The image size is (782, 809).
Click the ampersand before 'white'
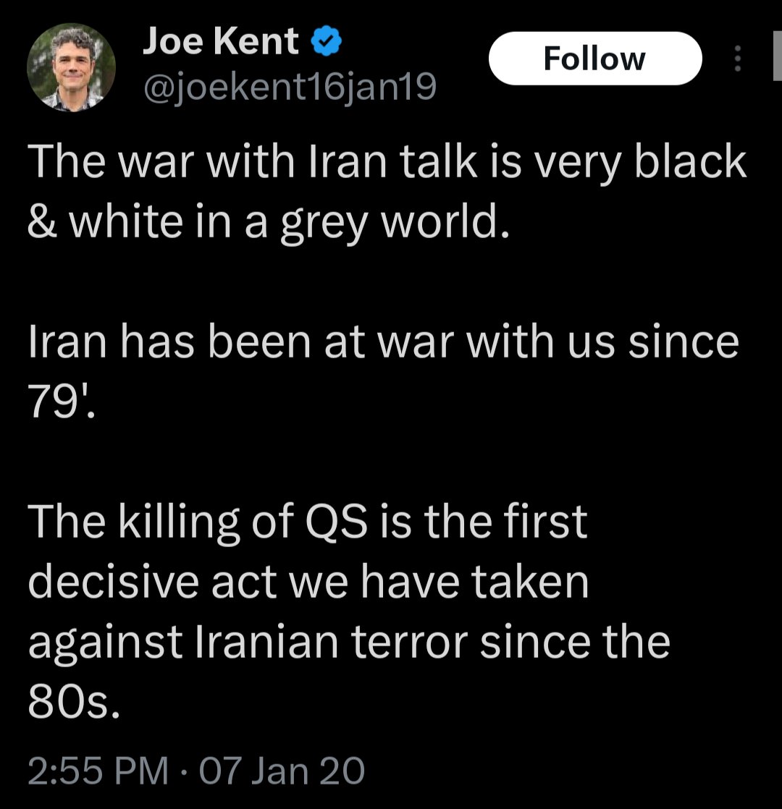[42, 224]
